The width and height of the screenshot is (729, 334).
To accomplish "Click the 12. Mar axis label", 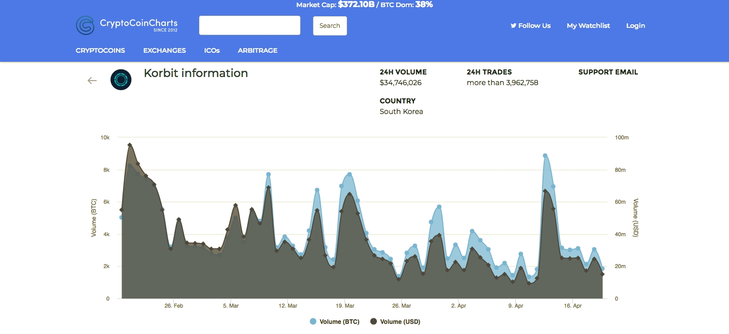I will click(x=288, y=306).
